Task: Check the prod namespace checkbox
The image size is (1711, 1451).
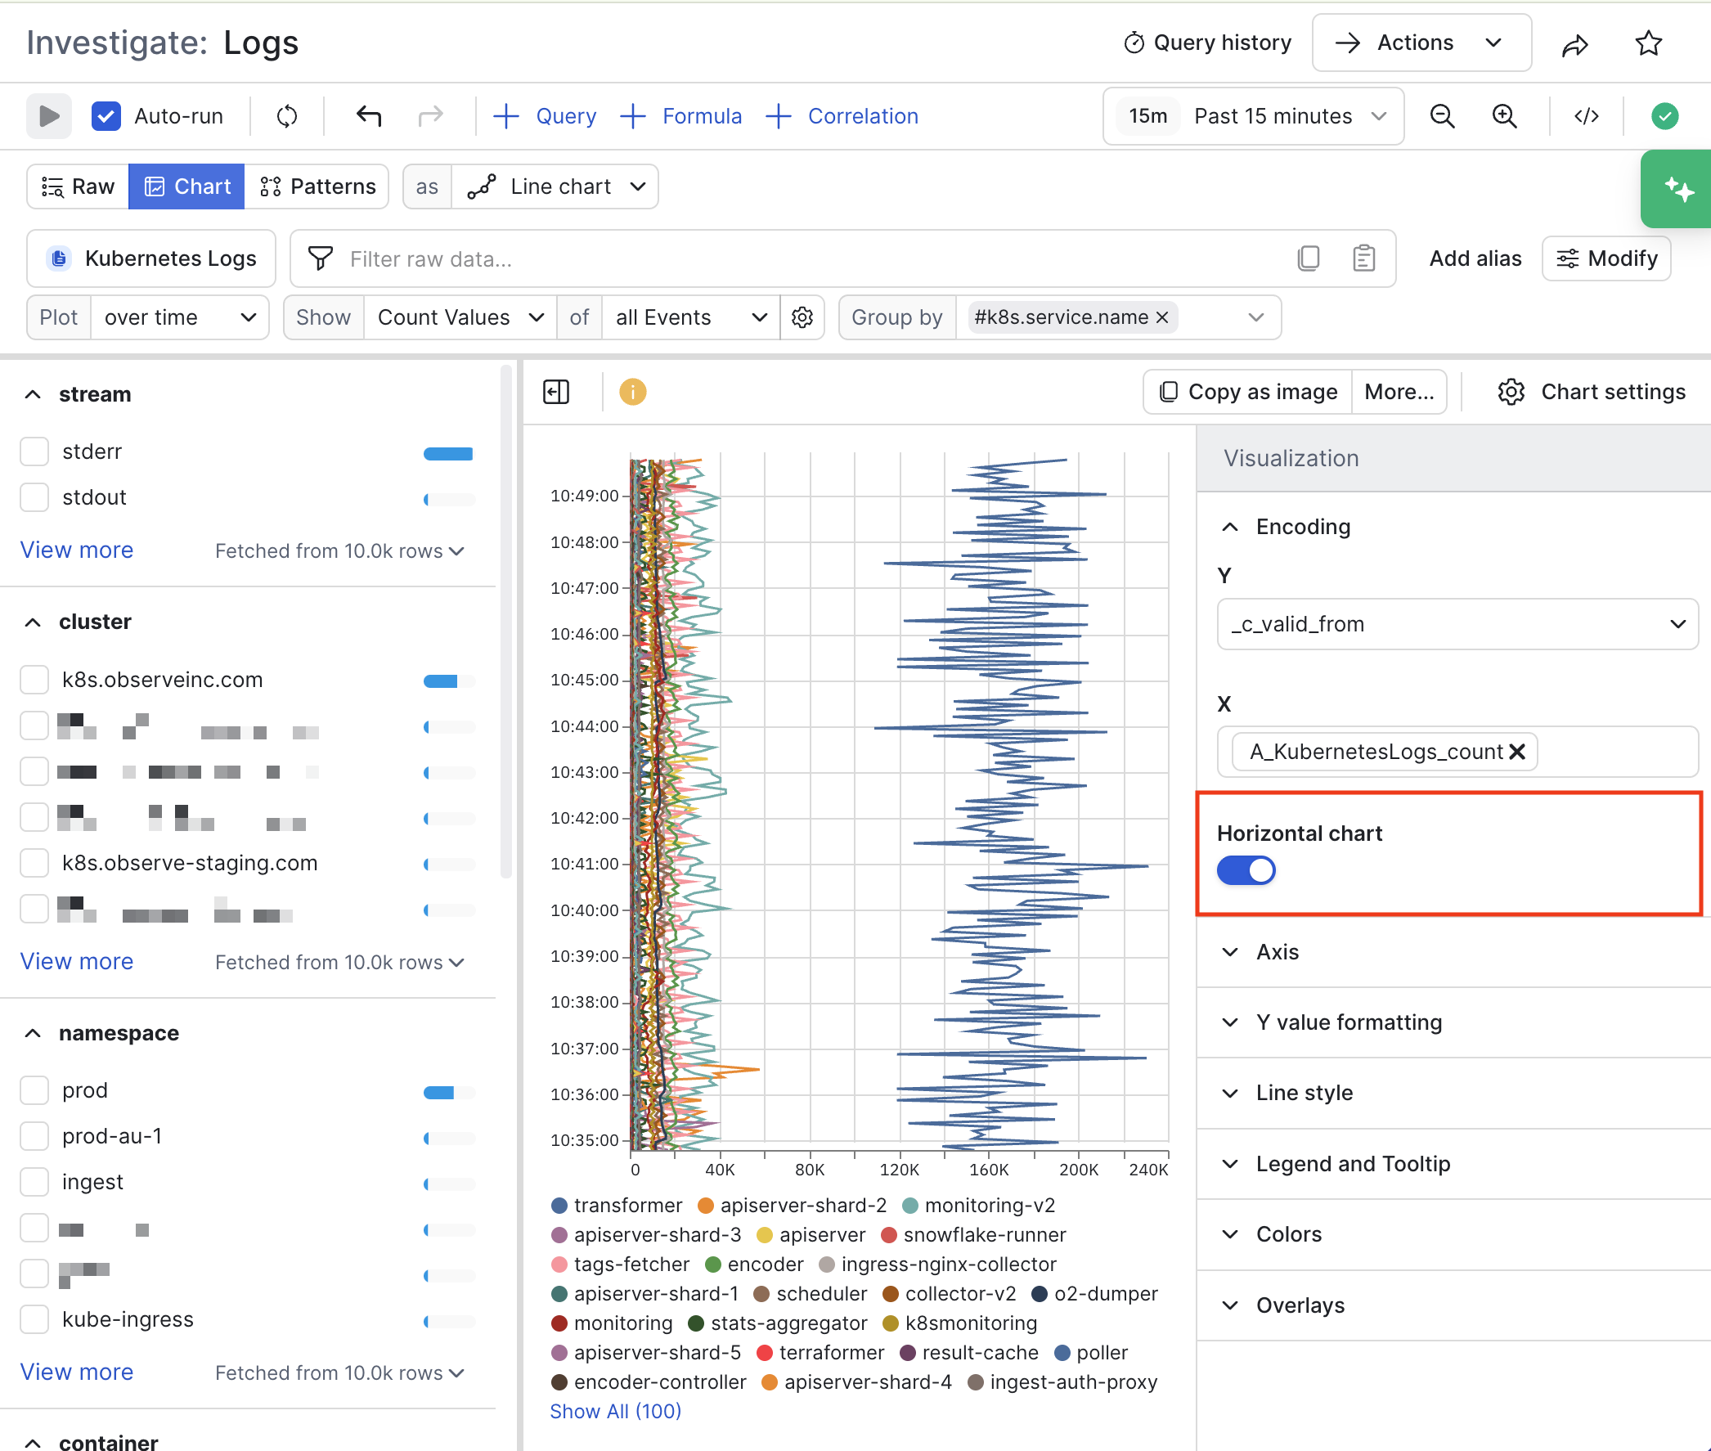Action: tap(34, 1091)
